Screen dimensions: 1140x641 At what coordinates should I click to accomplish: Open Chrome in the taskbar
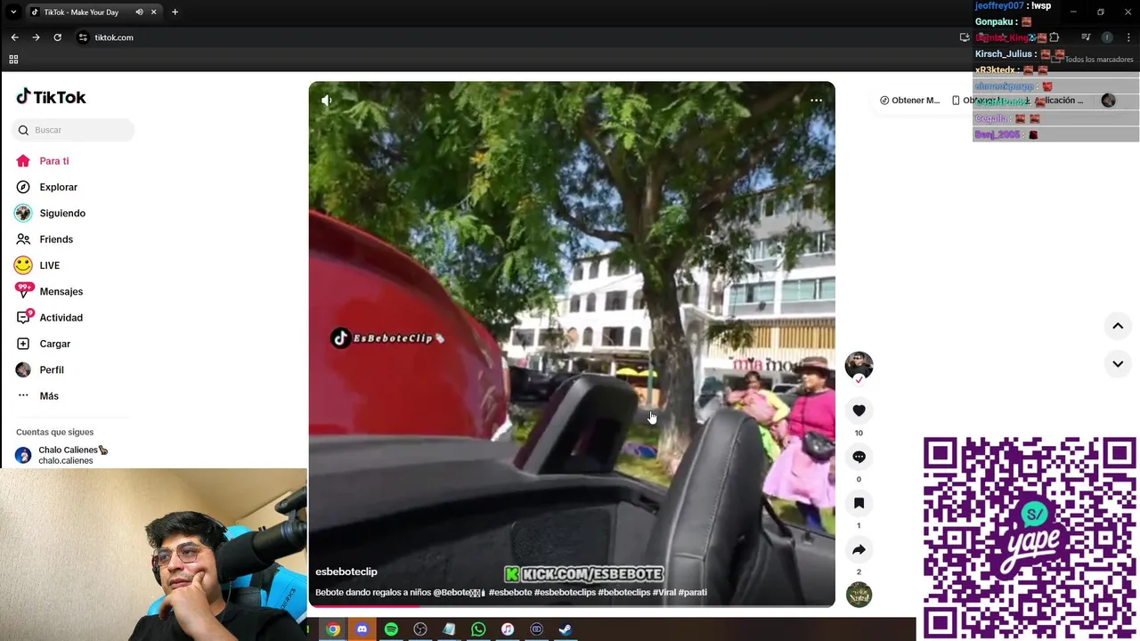point(332,629)
